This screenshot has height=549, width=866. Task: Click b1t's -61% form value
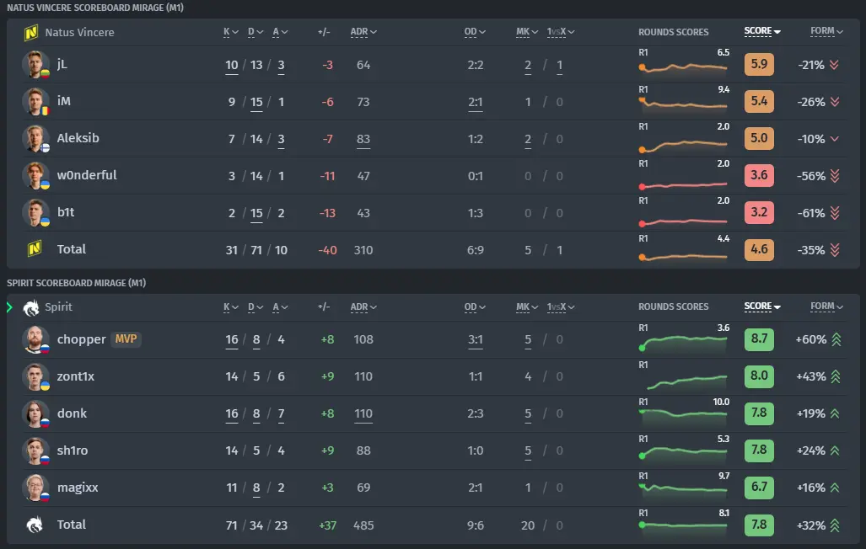[811, 213]
